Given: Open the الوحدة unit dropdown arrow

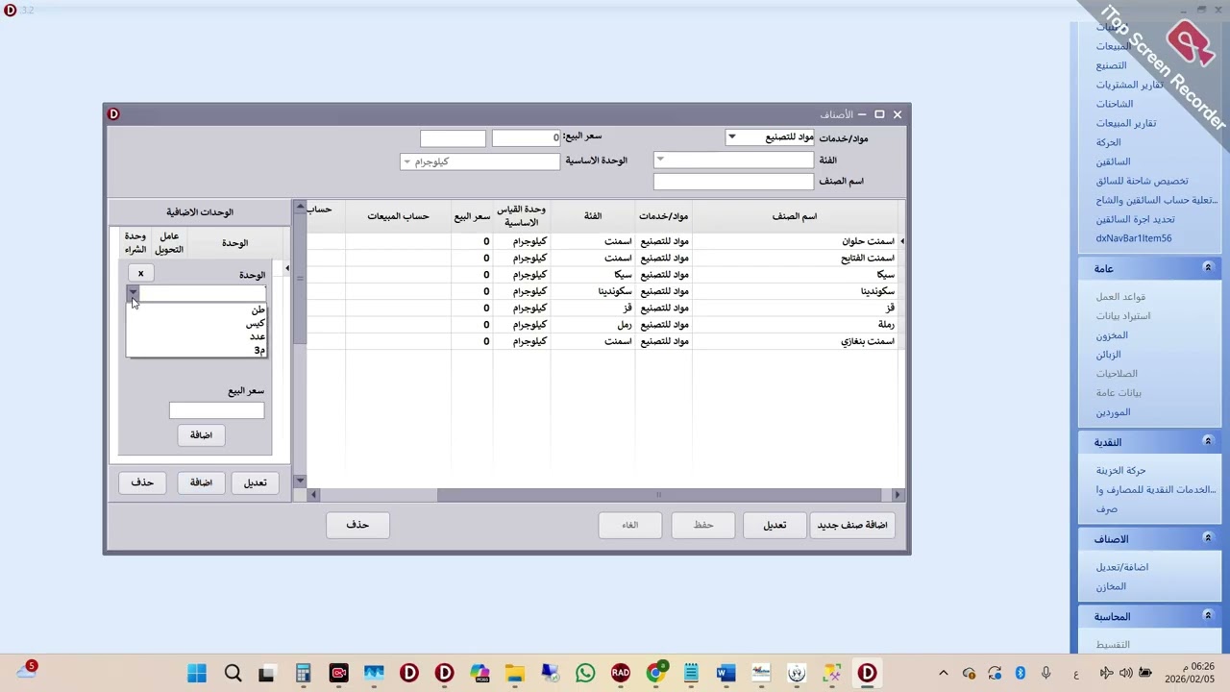Looking at the screenshot, I should coord(134,292).
